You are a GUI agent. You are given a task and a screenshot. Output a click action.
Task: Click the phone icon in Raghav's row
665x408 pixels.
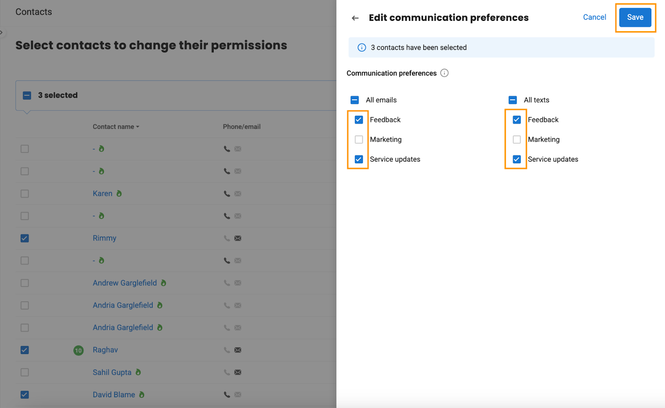point(227,350)
